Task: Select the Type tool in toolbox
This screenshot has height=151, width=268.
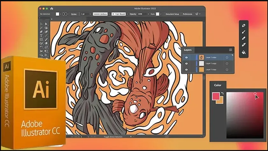Action: click(41, 36)
